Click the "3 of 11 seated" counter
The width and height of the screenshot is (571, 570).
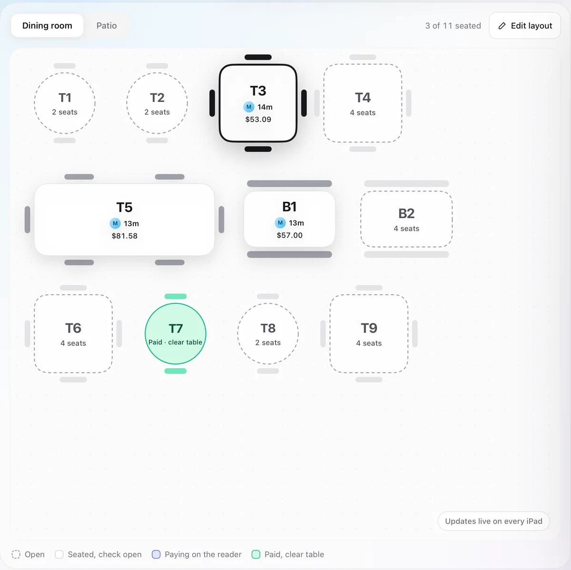point(453,26)
